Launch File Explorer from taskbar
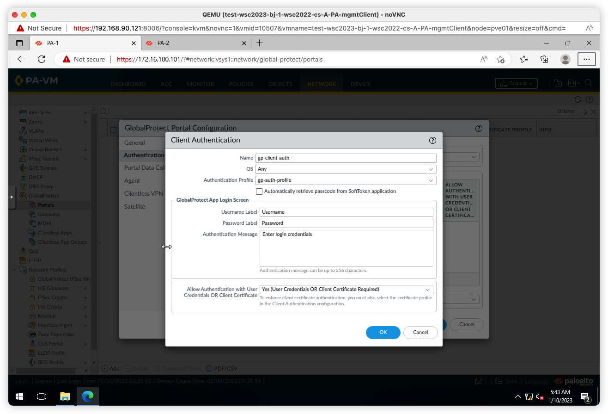Image resolution: width=608 pixels, height=414 pixels. 65,396
